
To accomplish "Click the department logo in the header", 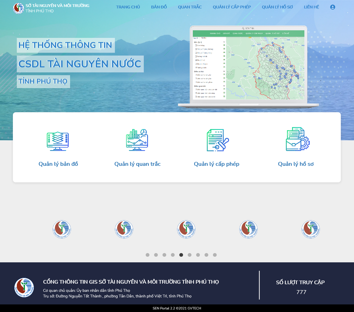I will pyautogui.click(x=18, y=8).
